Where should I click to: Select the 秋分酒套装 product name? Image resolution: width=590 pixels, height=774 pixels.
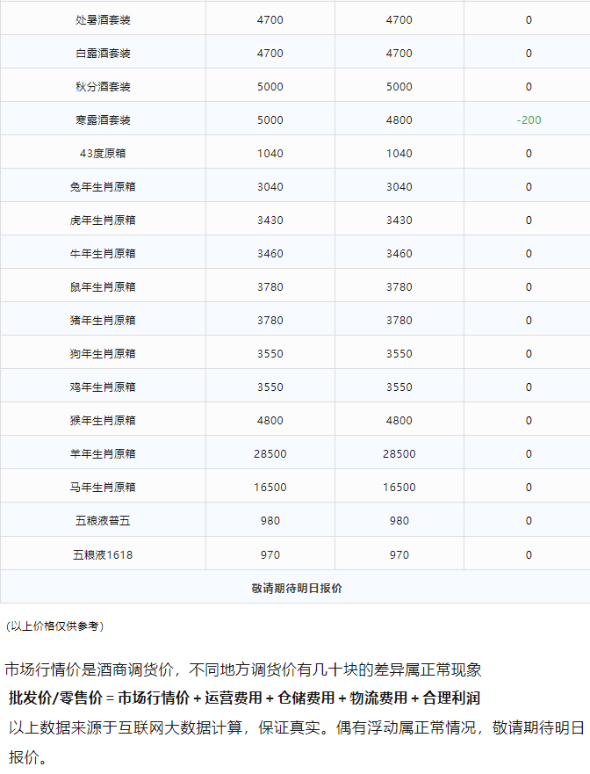point(103,87)
